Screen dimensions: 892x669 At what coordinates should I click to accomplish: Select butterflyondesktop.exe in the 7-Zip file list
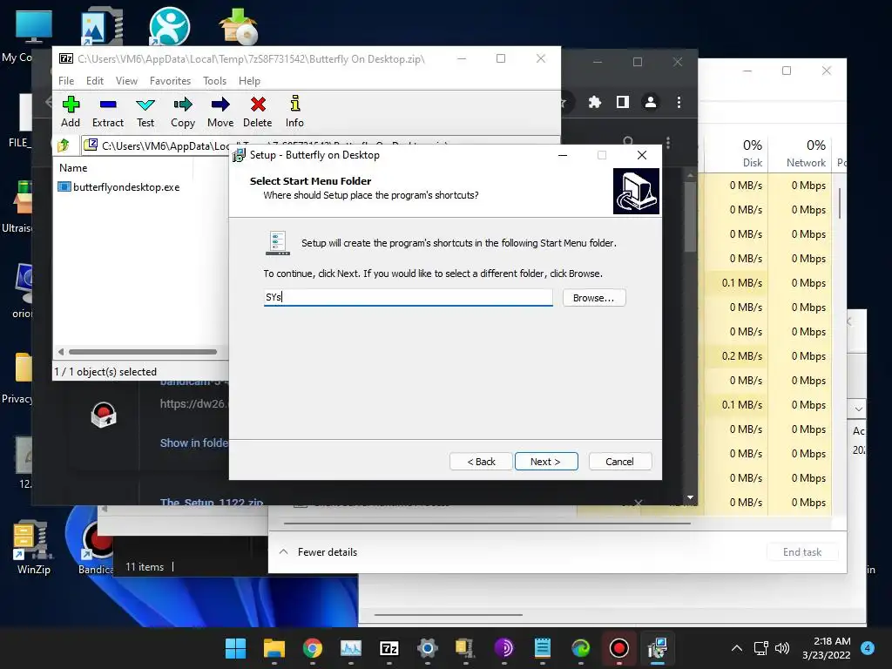(118, 187)
